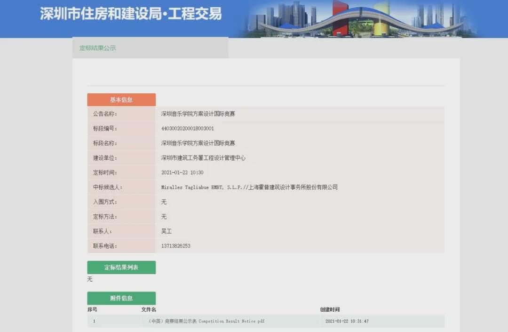This screenshot has height=332, width=508.
Task: Select the 标段名称 row value text
Action: 198,143
